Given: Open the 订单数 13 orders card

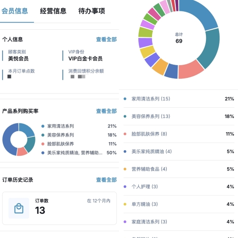Looking at the screenshot, I should tap(59, 208).
